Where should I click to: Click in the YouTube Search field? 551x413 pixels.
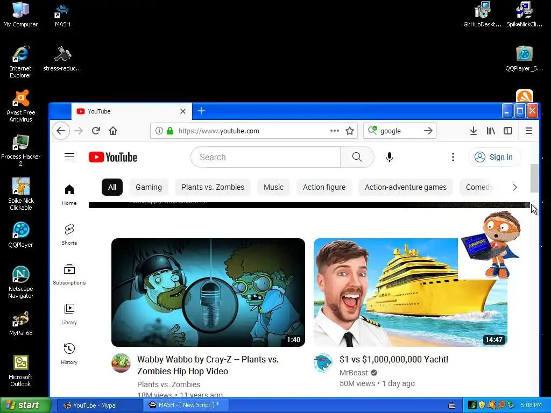[265, 157]
